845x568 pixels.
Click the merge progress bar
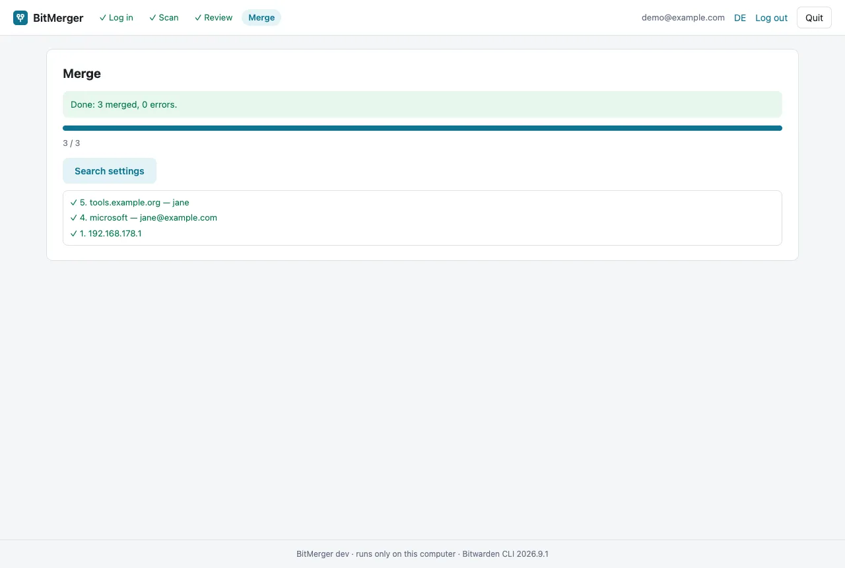422,128
